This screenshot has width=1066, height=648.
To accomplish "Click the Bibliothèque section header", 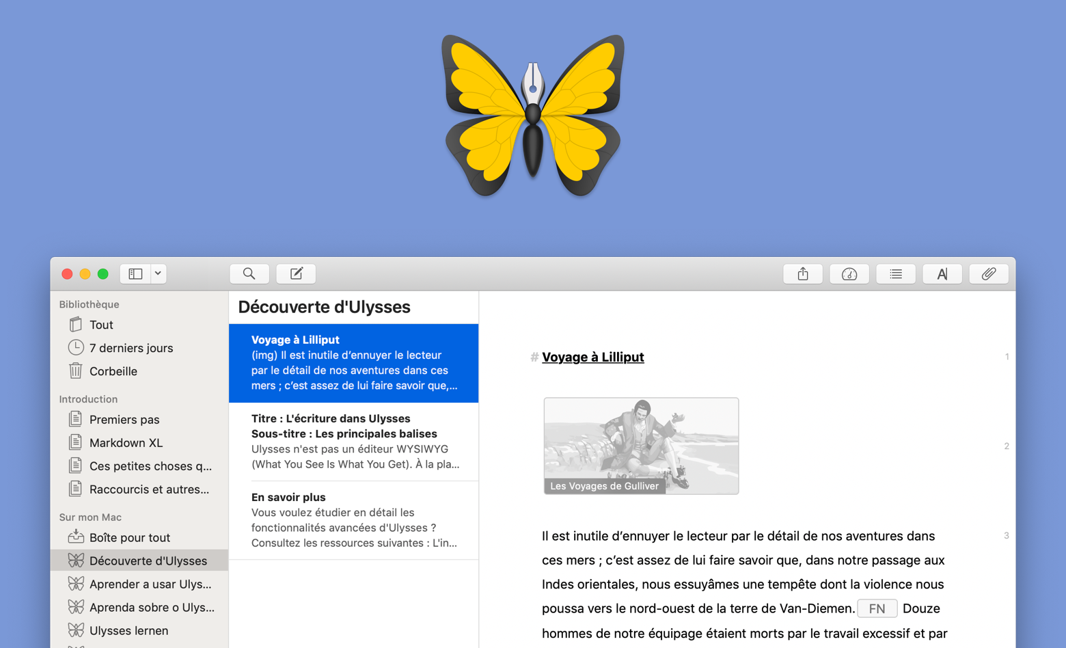I will point(90,304).
